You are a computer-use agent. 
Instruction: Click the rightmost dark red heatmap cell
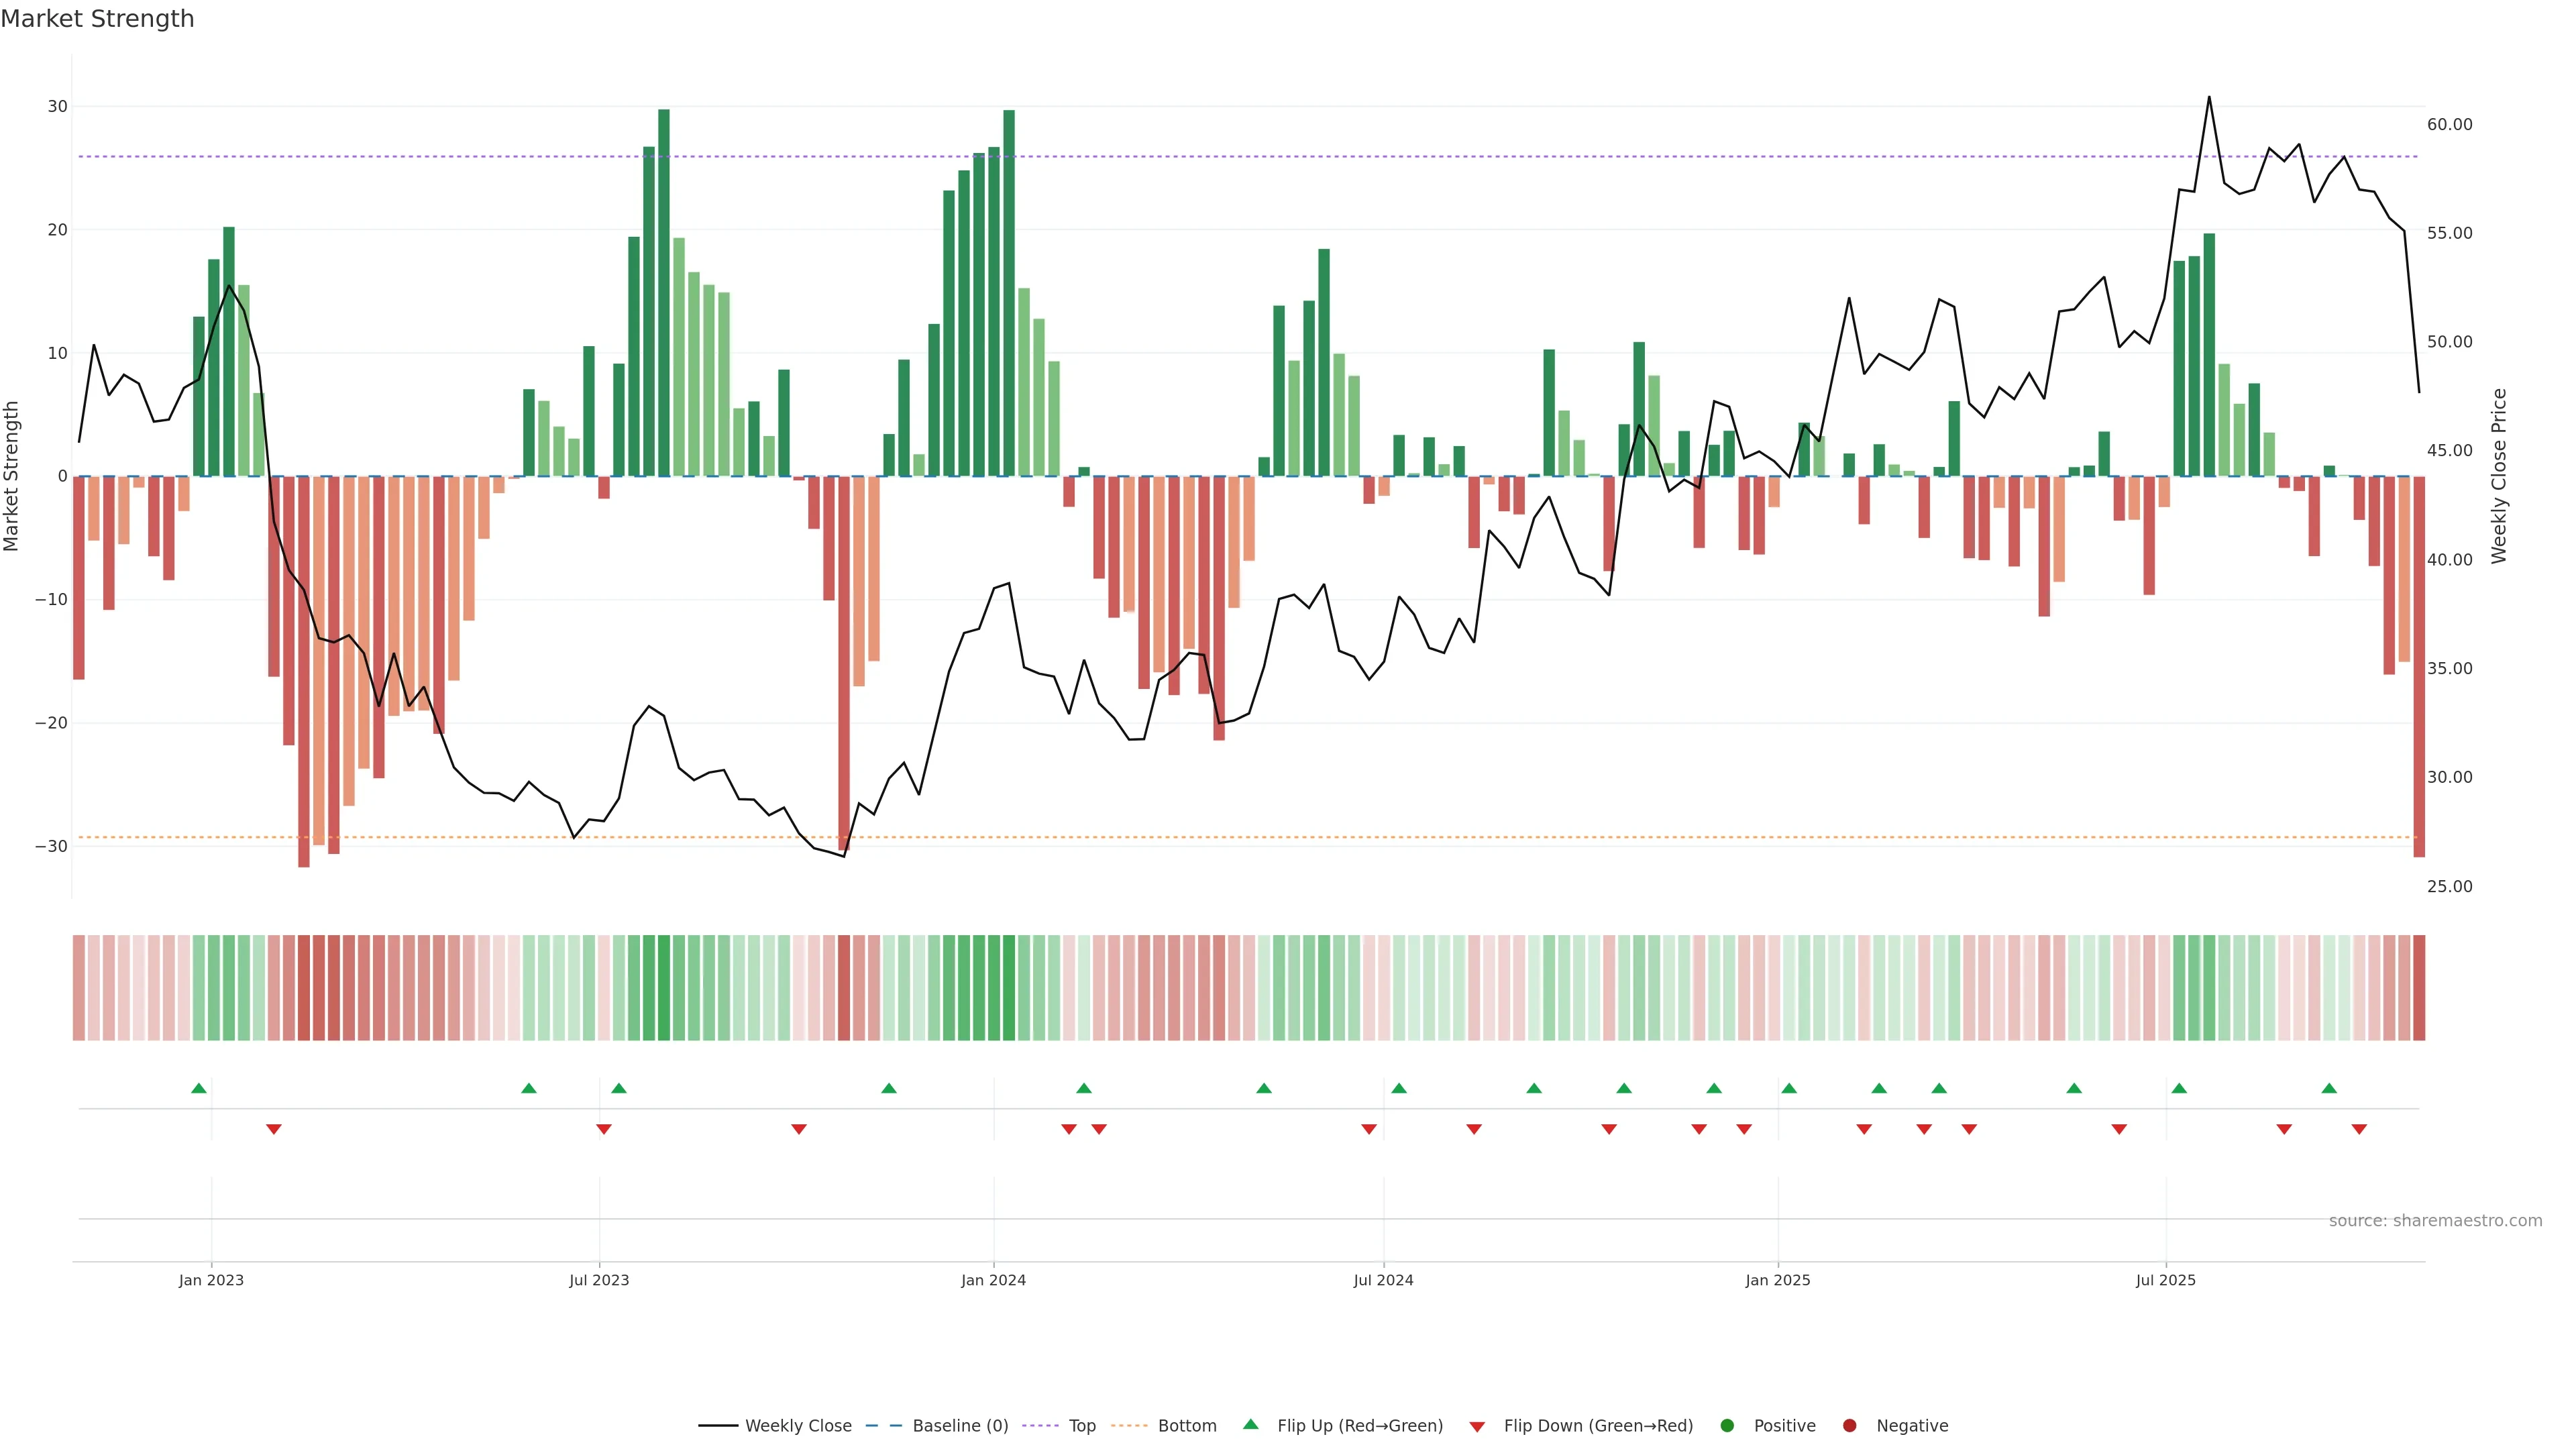point(2419,987)
